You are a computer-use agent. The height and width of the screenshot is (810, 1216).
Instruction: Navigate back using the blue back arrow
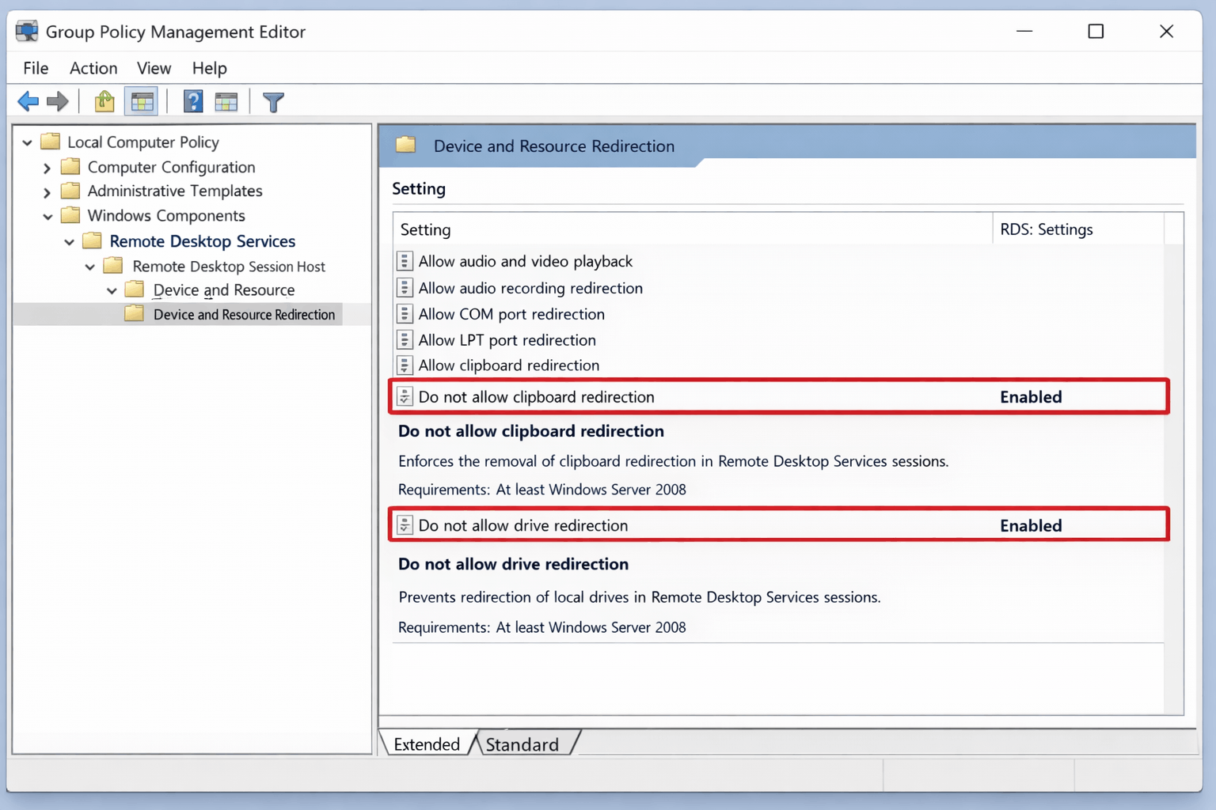pyautogui.click(x=28, y=101)
